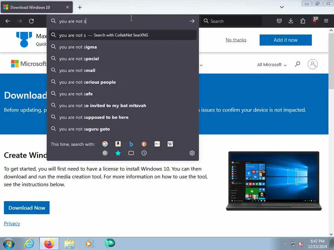Open the Privacy link
The width and height of the screenshot is (334, 250).
coord(12,223)
